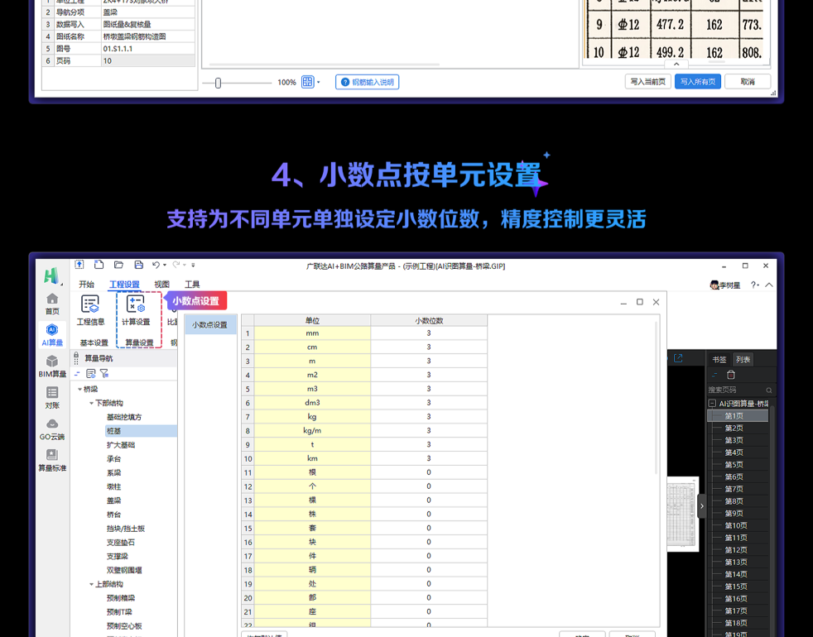Collapse the ribbon with the up chevron
Viewport: 813px width, 637px height.
coord(769,285)
